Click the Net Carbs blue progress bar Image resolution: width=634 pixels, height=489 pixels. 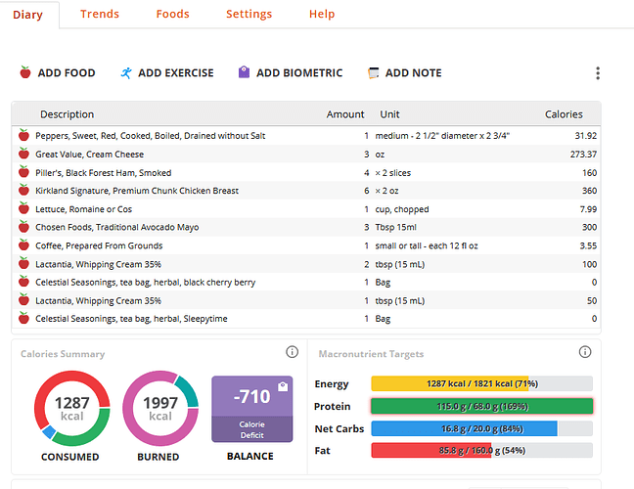482,428
